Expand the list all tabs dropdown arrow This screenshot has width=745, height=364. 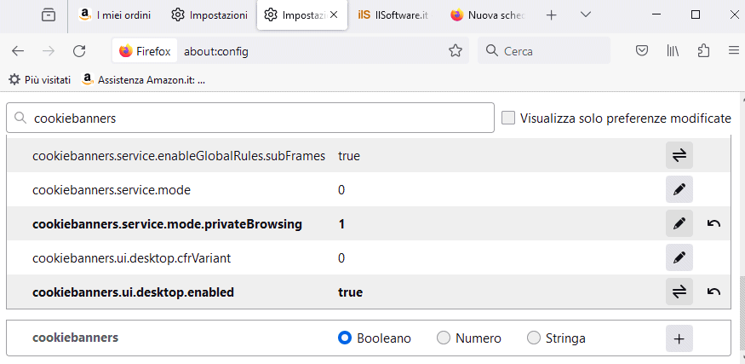point(586,14)
